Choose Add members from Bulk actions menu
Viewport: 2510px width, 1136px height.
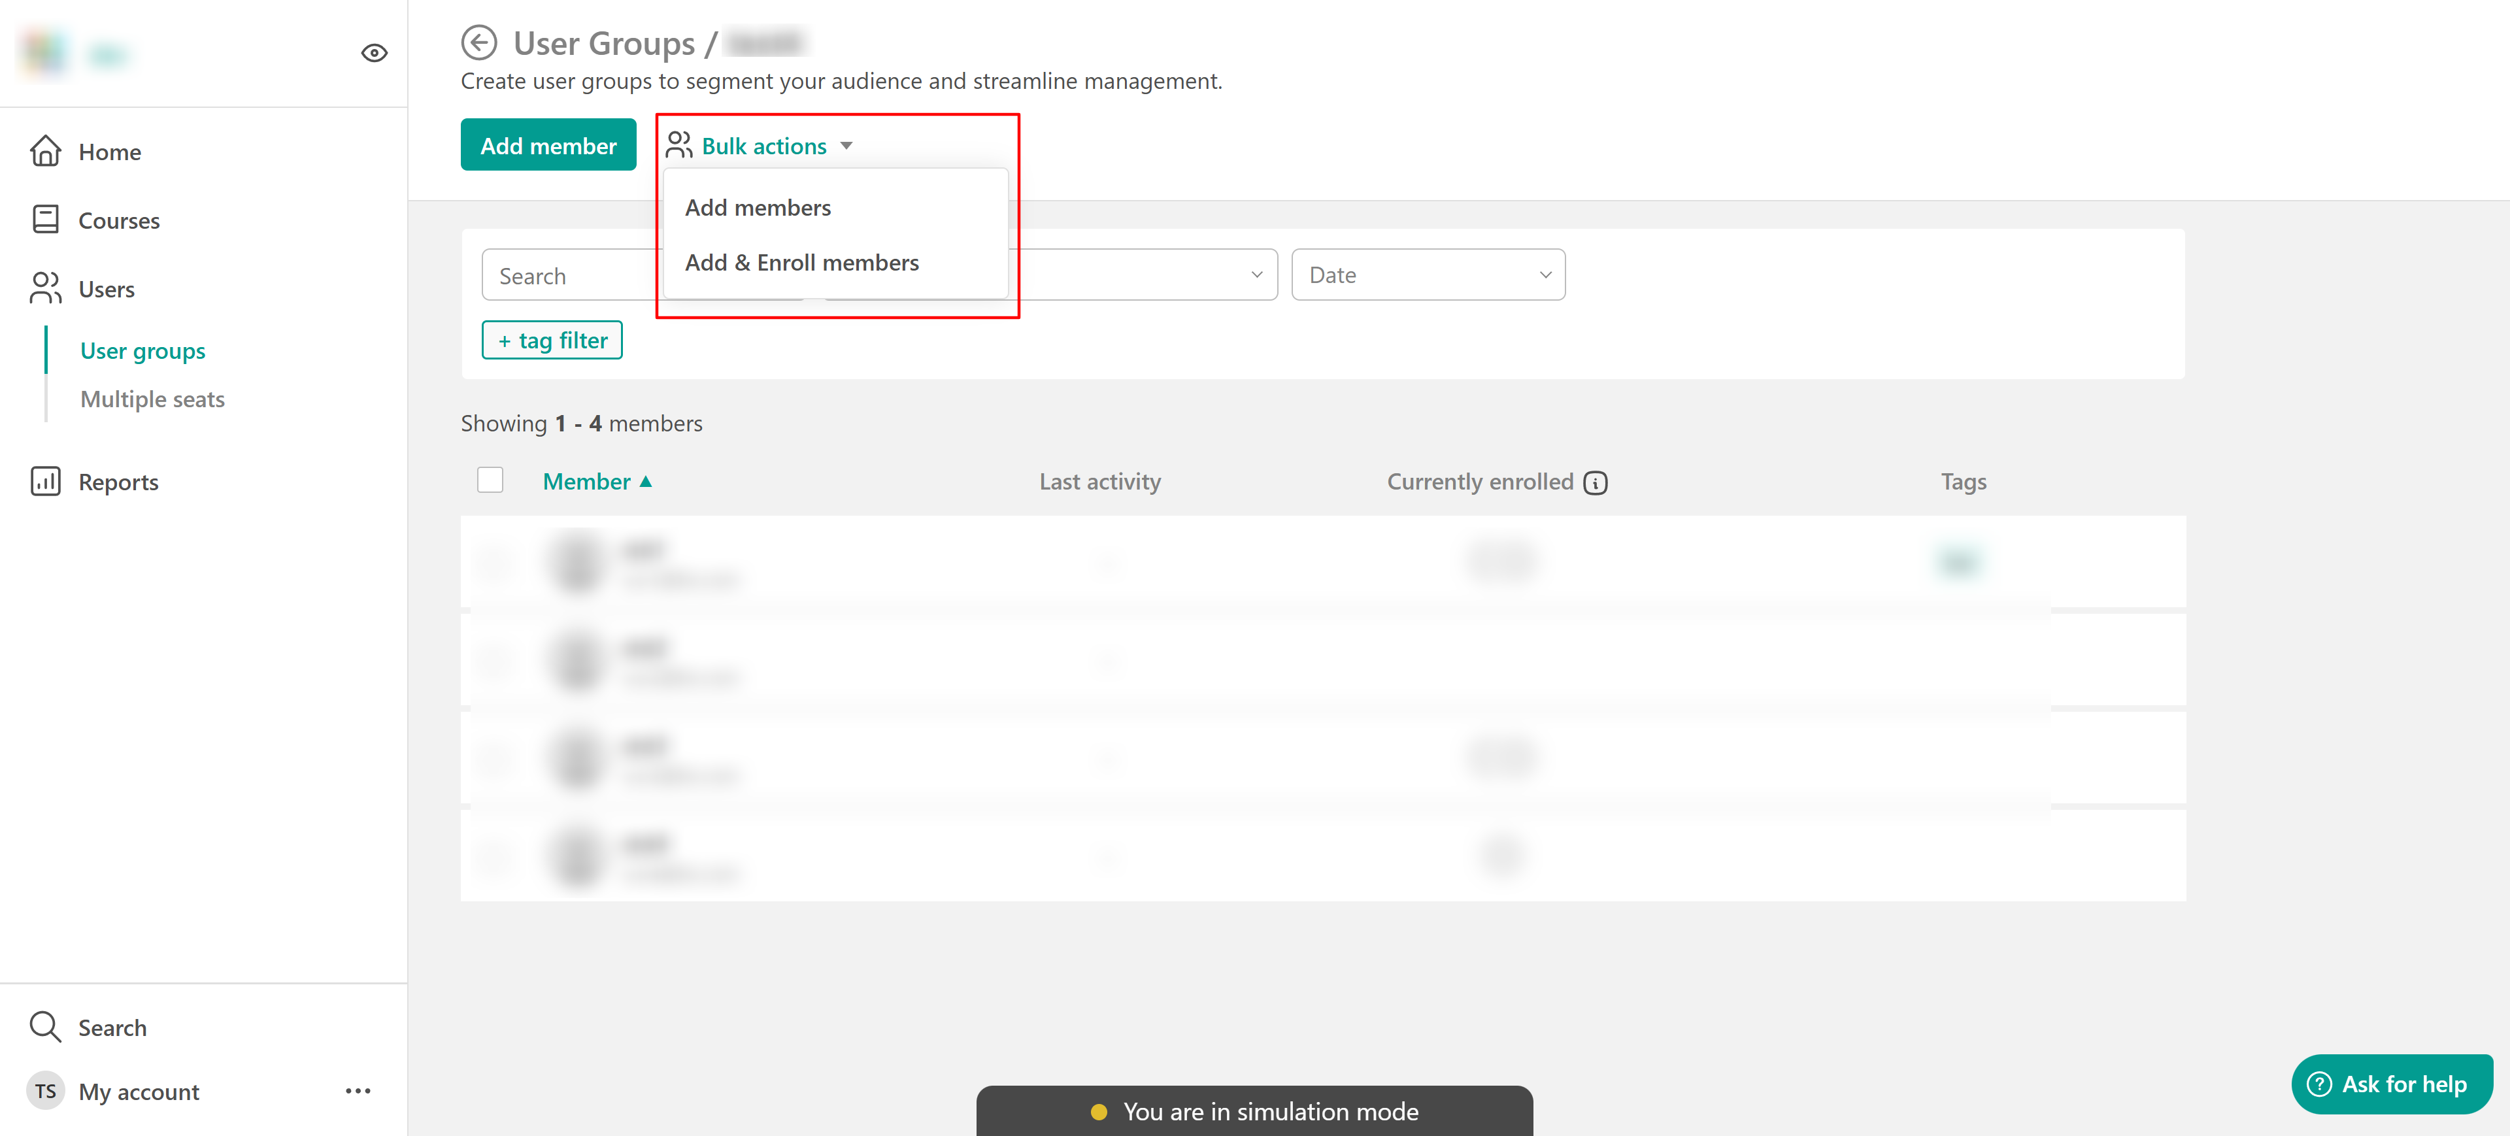click(x=757, y=207)
